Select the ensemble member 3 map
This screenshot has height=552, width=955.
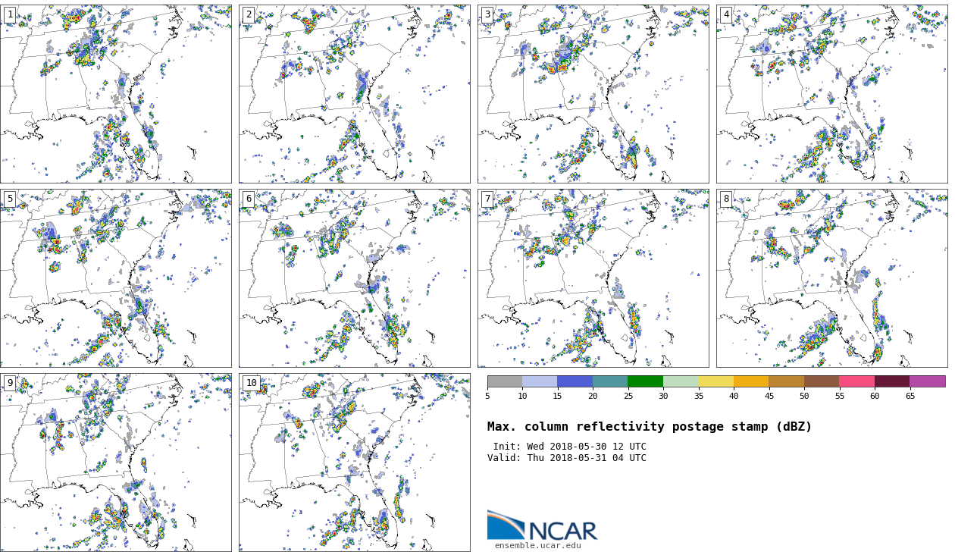[x=593, y=94]
